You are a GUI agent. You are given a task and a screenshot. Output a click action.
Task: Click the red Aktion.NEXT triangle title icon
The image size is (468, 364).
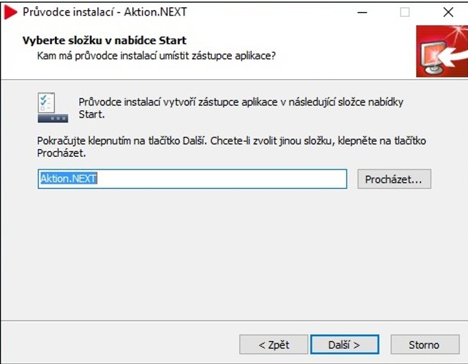pos(11,13)
